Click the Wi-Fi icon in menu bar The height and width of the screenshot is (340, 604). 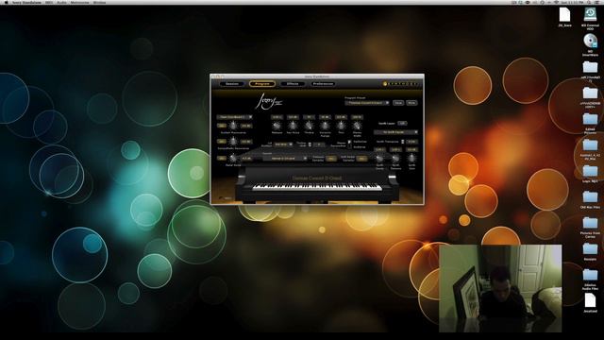[x=556, y=2]
